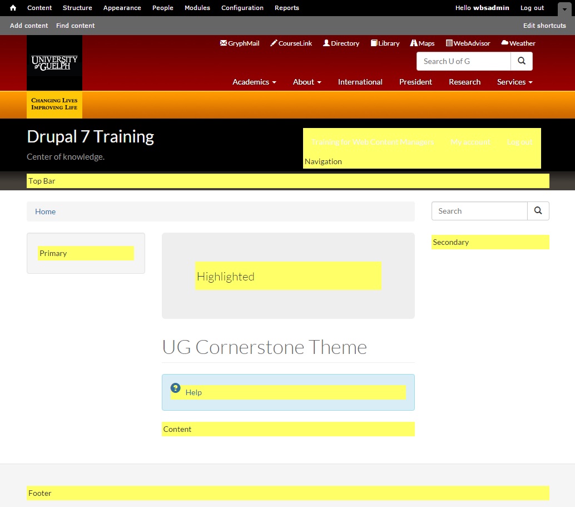
Task: Open the Structure admin menu
Action: coord(77,8)
